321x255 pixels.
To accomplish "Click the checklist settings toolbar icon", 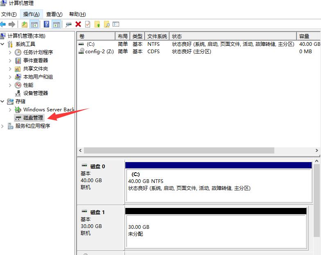I will pyautogui.click(x=116, y=24).
